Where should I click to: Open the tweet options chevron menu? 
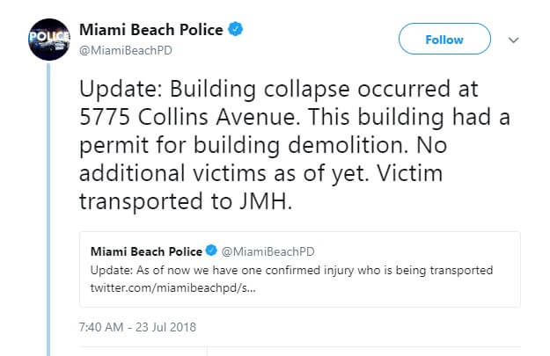(515, 40)
